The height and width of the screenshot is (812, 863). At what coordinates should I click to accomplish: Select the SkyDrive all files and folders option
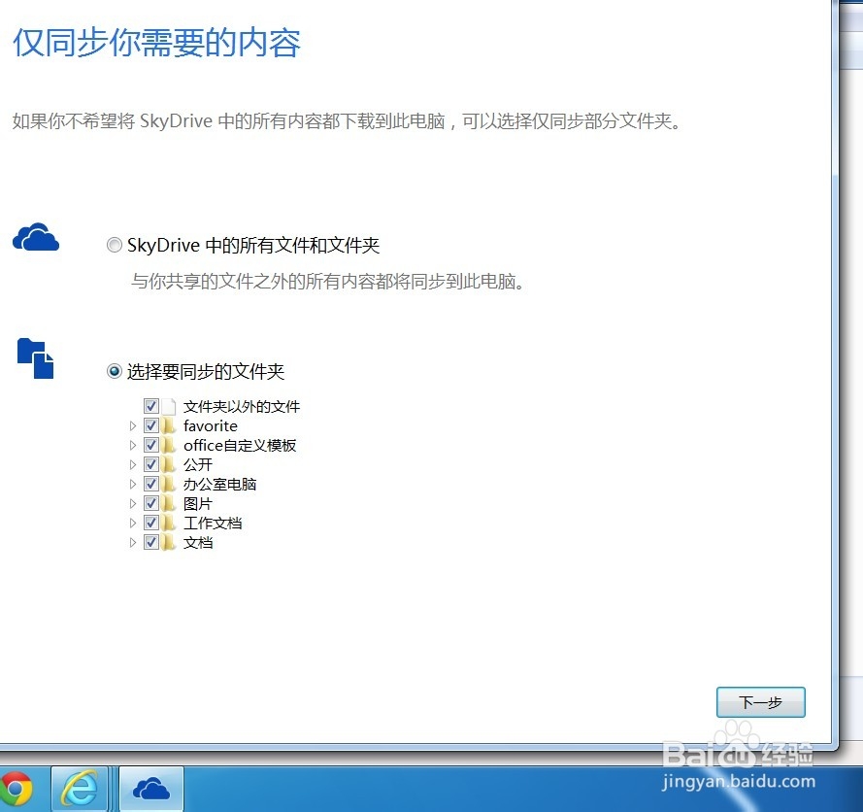114,245
